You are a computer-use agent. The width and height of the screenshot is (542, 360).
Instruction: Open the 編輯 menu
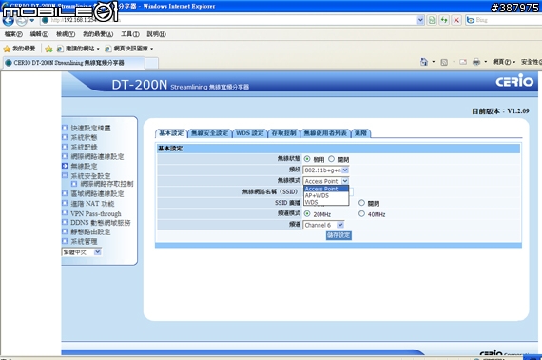[39, 34]
